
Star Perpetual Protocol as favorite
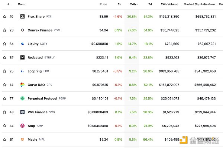[4, 98]
